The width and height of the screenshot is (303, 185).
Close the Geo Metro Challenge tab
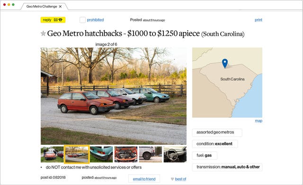(x=60, y=7)
